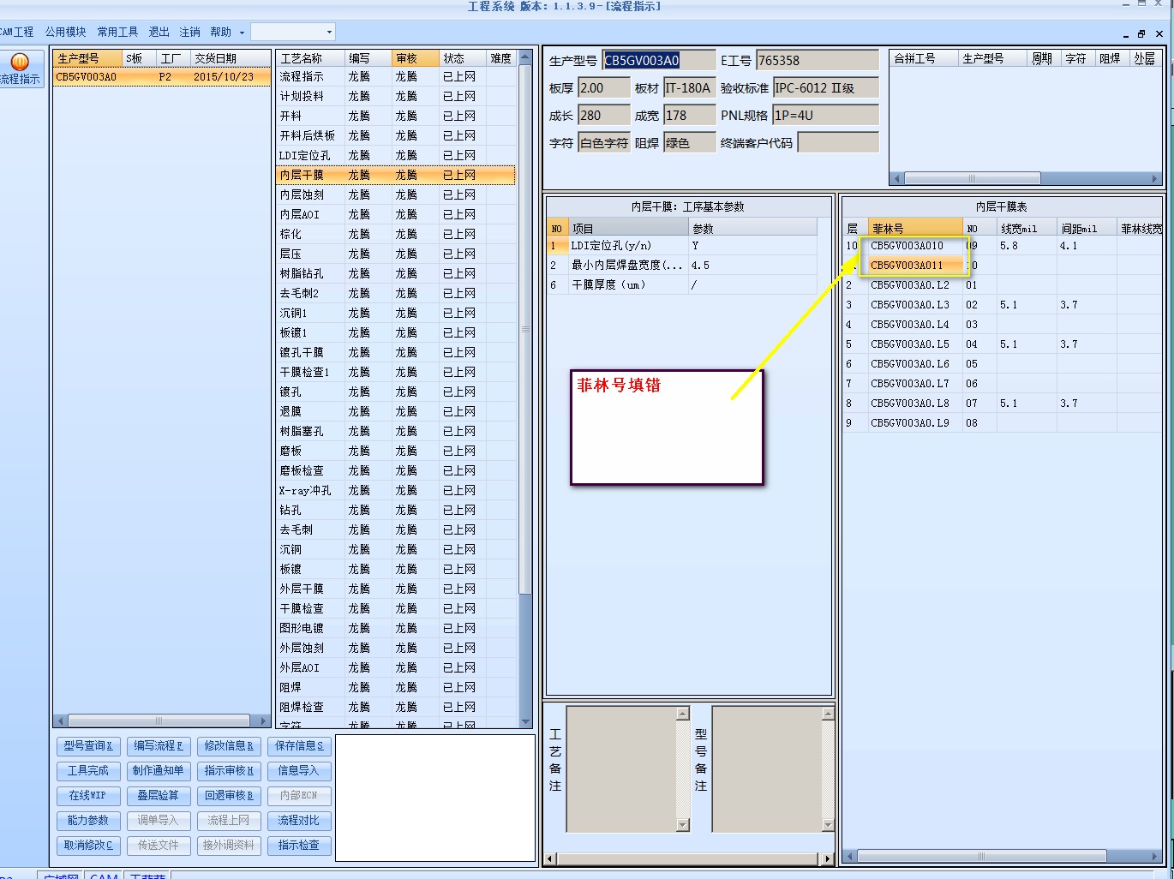Select the CB5GV003A0 row in model list

click(161, 77)
